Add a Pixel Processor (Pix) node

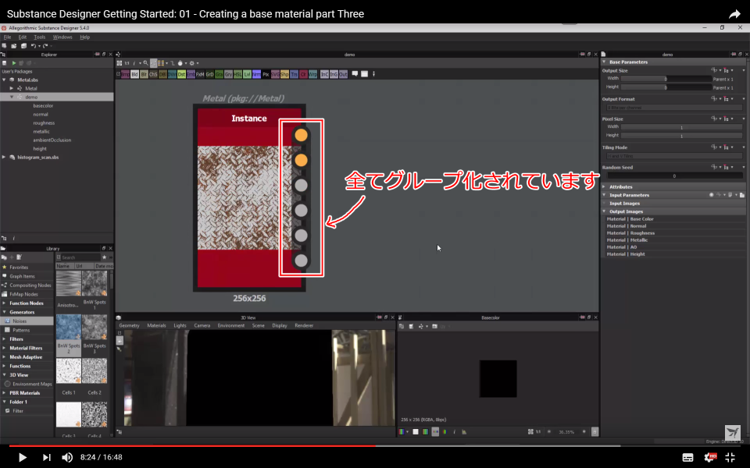[266, 75]
